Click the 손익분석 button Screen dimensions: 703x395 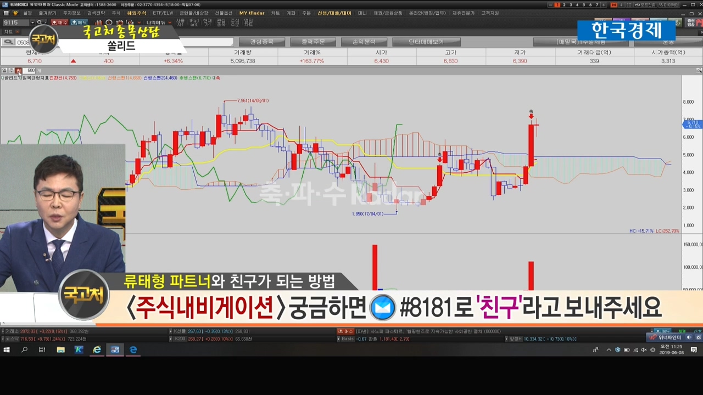point(364,42)
